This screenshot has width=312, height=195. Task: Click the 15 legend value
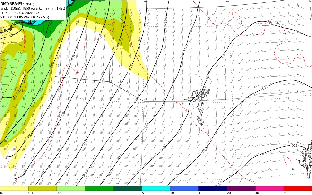coord(200,193)
